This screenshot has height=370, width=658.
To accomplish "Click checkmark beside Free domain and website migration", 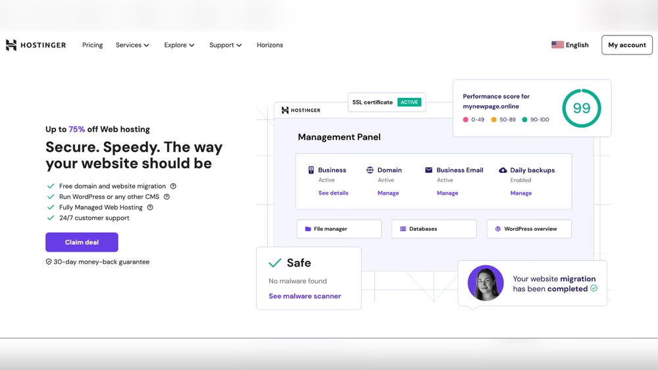I will [x=51, y=186].
